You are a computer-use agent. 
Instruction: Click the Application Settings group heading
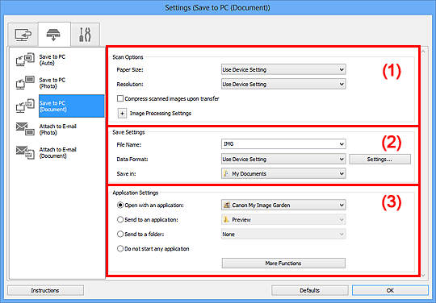coord(136,193)
